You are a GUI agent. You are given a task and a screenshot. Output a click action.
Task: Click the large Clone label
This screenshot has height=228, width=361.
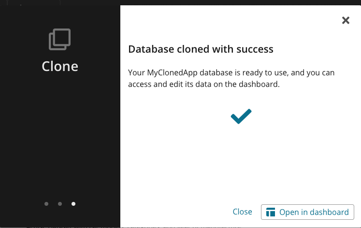click(60, 66)
